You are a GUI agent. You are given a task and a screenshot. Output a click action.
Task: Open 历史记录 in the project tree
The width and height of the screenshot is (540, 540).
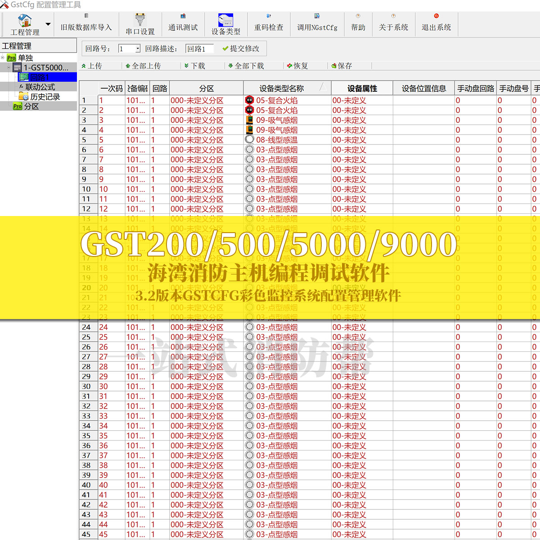tap(45, 97)
